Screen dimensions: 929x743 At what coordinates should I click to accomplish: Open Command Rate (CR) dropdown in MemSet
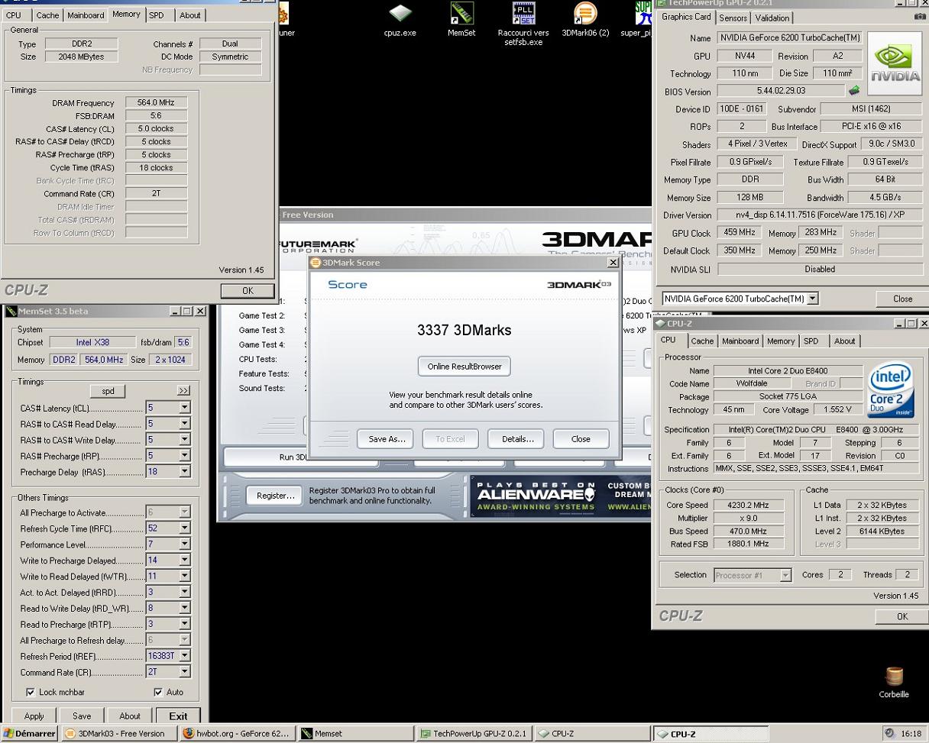[184, 672]
